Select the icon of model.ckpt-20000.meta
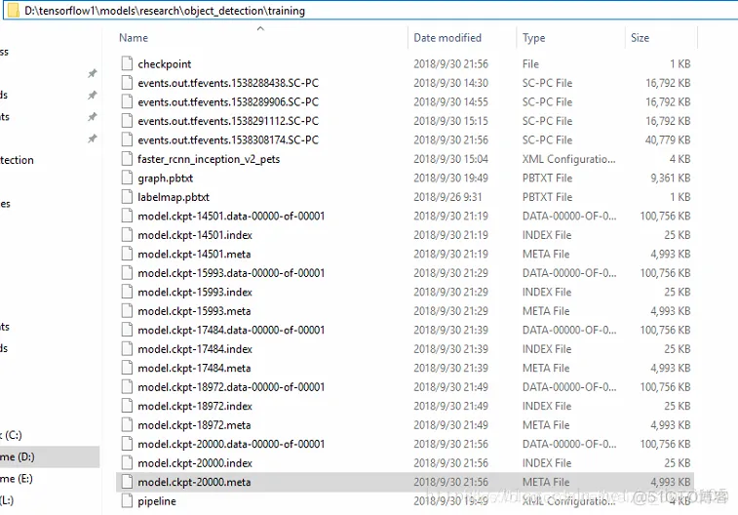Screen dimensions: 738x515 (x=127, y=482)
